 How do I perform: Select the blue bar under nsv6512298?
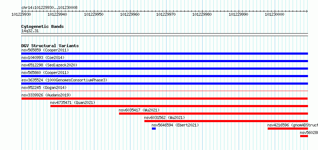click(164, 69)
